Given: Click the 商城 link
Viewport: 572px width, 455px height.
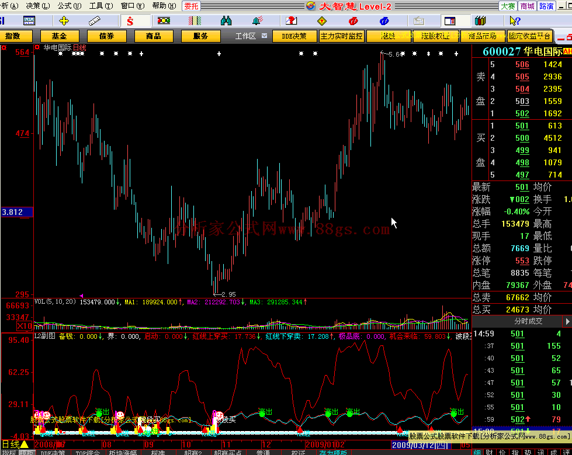Looking at the screenshot, I should [527, 6].
